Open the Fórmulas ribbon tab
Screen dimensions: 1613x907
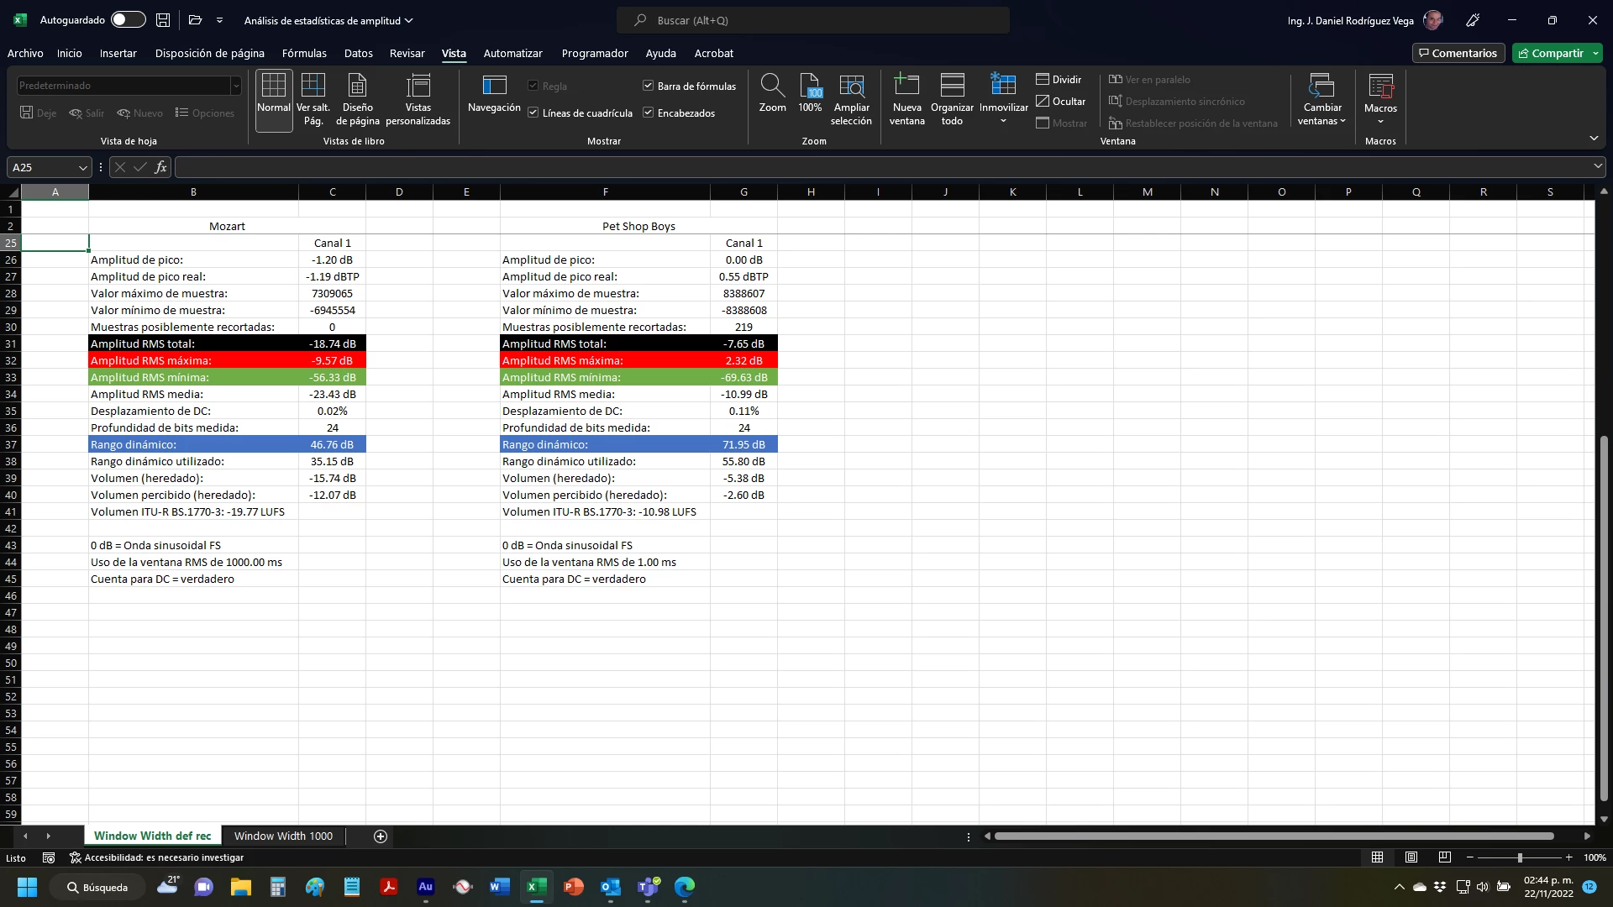pyautogui.click(x=304, y=53)
